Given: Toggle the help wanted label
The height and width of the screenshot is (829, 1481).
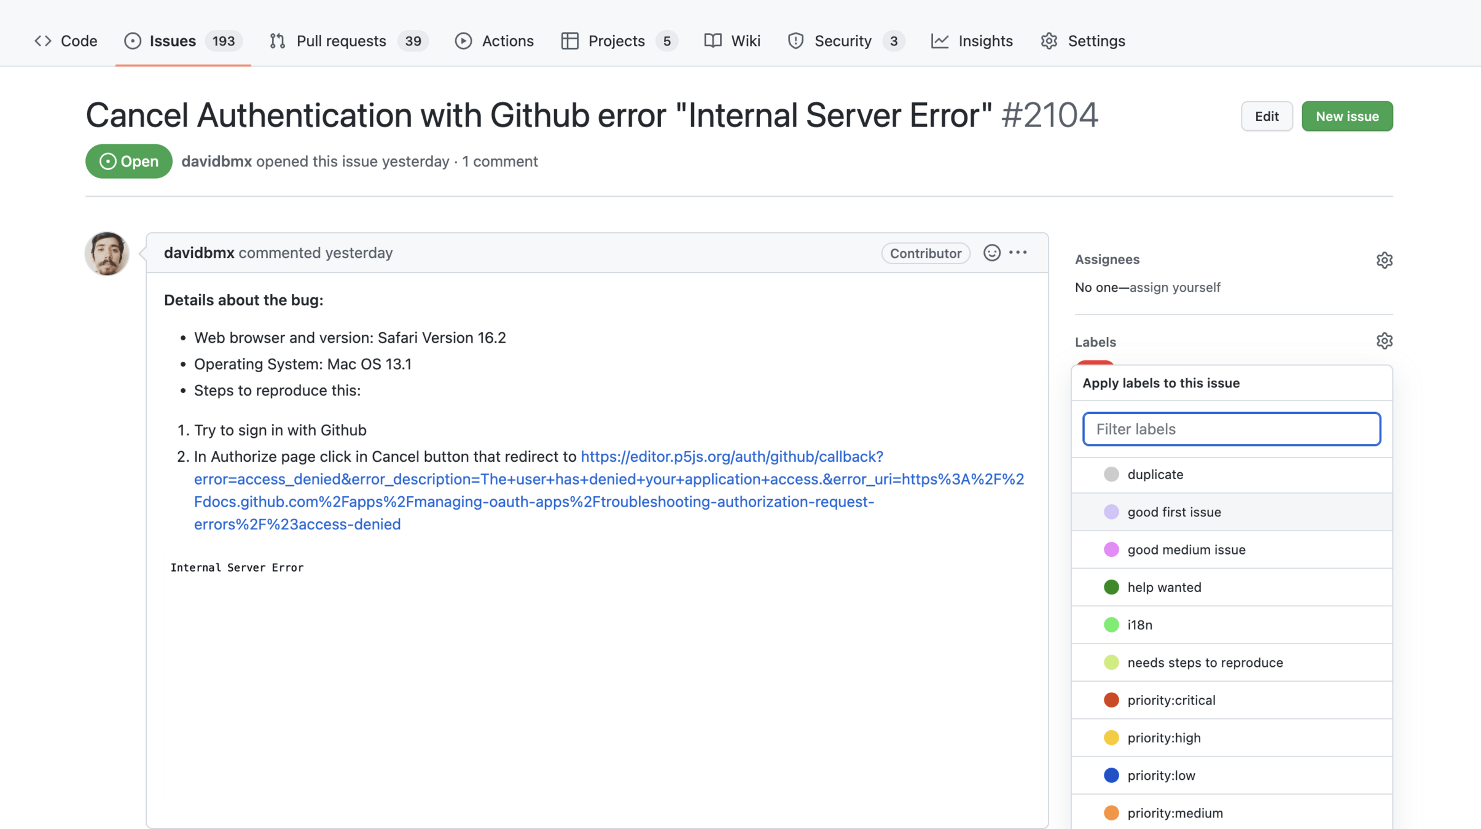Looking at the screenshot, I should 1164,587.
